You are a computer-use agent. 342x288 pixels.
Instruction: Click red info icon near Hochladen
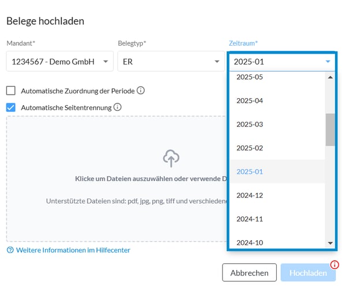[335, 265]
